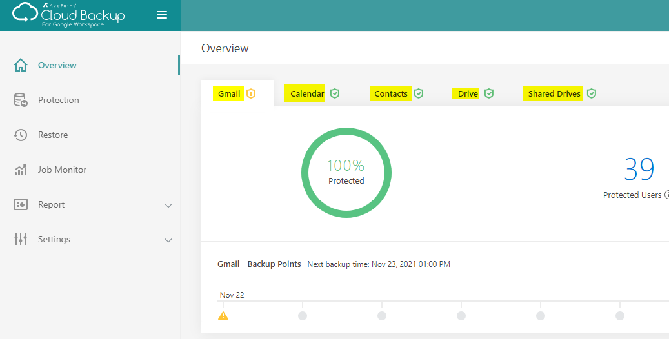Select the Drive tab
The image size is (669, 339).
468,93
